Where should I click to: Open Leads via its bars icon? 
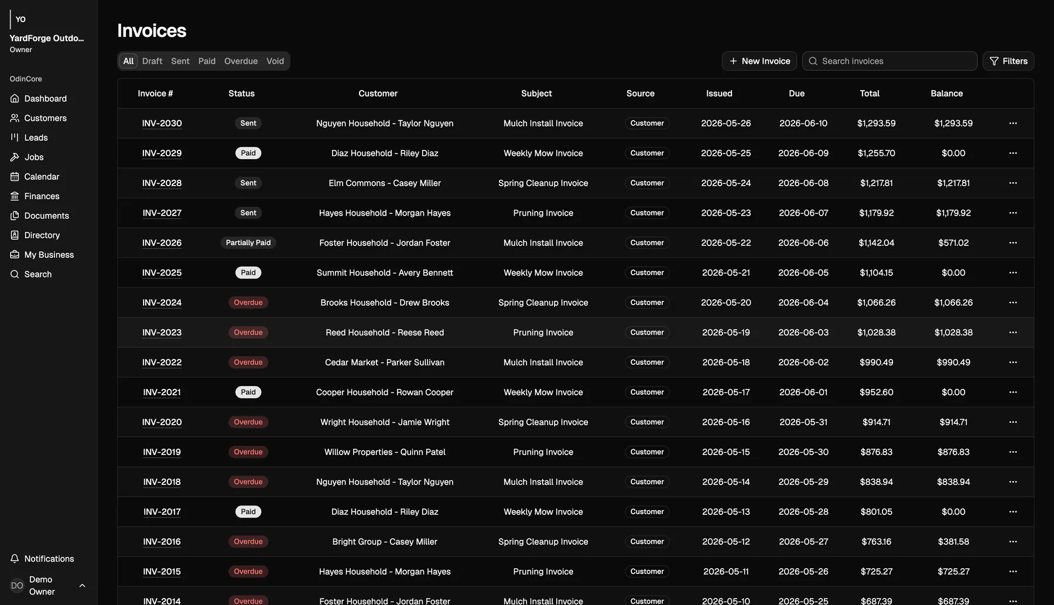point(15,137)
